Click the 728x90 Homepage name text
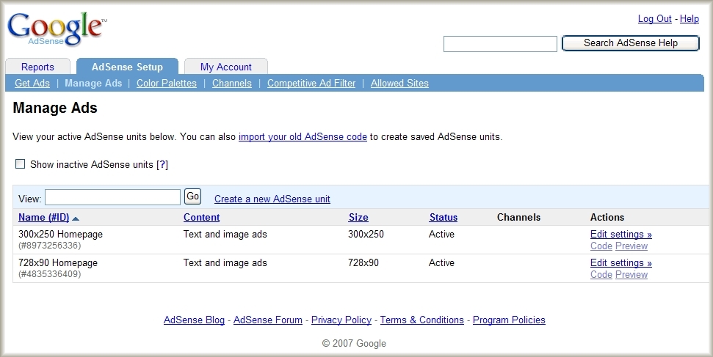The image size is (713, 357). (58, 263)
